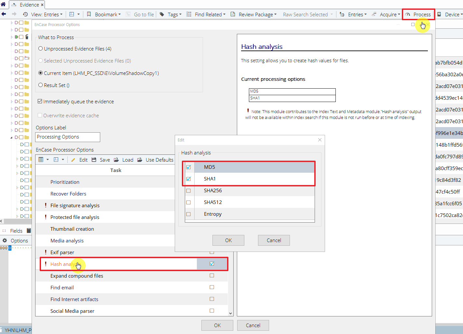Click Cancel in Edit dialog
This screenshot has height=334, width=463.
pyautogui.click(x=274, y=240)
